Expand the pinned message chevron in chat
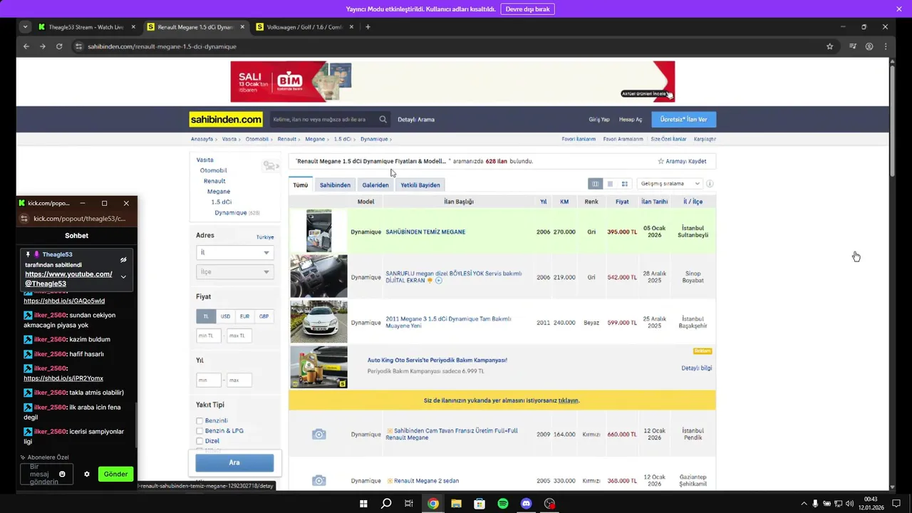The image size is (912, 513). click(123, 276)
